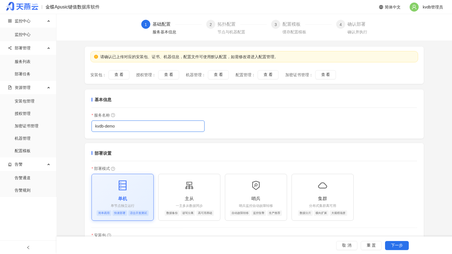Click the 监控中心 grid icon in sidebar
The height and width of the screenshot is (254, 452).
tap(10, 21)
